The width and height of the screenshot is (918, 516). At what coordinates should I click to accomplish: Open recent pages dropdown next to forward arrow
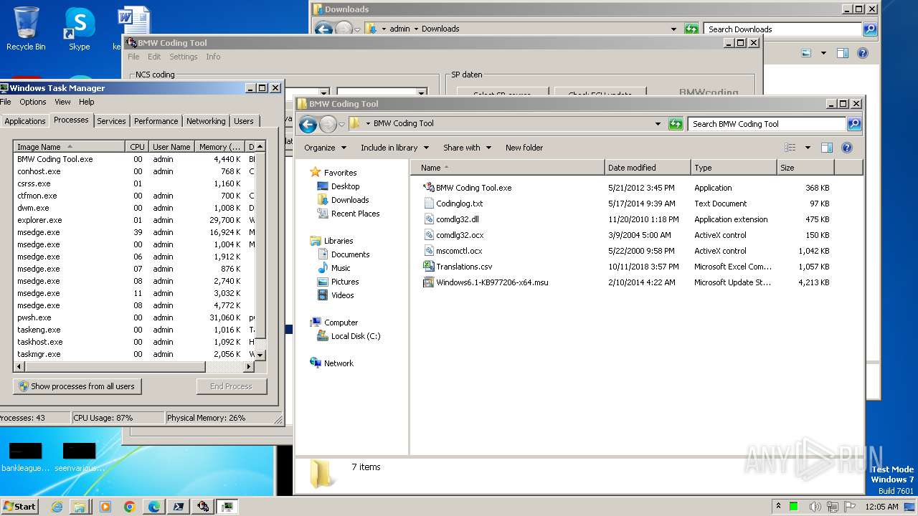point(341,124)
